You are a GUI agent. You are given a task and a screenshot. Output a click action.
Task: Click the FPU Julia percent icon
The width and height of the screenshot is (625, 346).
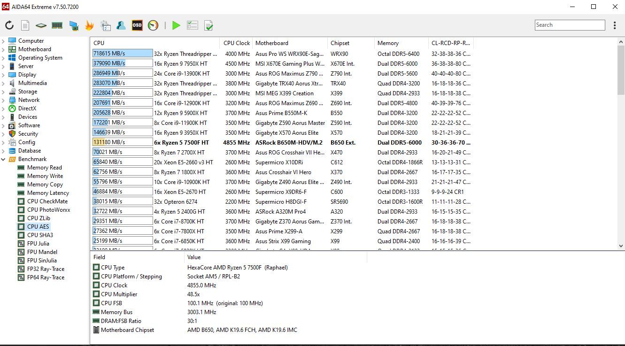[21, 244]
